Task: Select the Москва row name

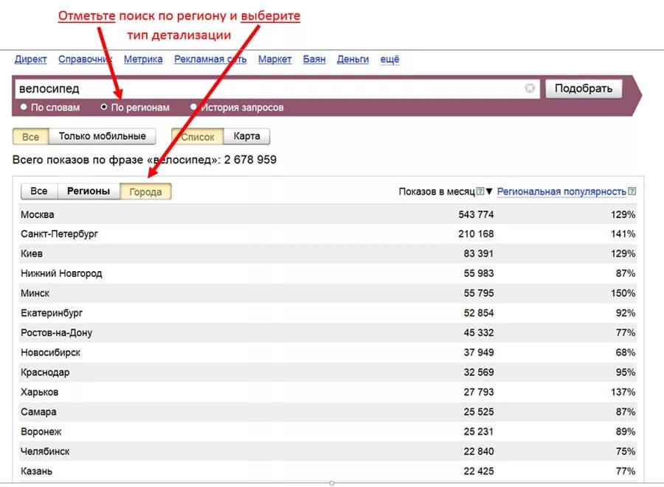Action: click(x=38, y=214)
